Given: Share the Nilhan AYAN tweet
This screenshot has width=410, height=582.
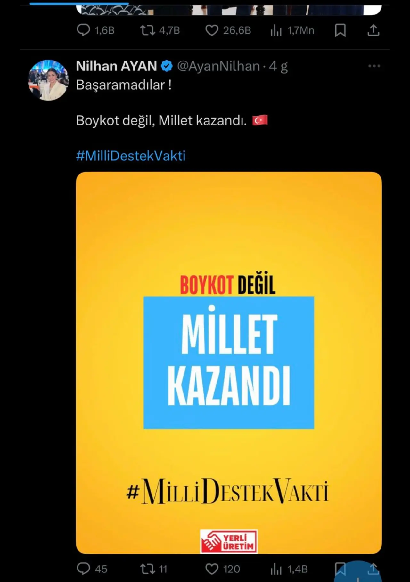Looking at the screenshot, I should (373, 569).
